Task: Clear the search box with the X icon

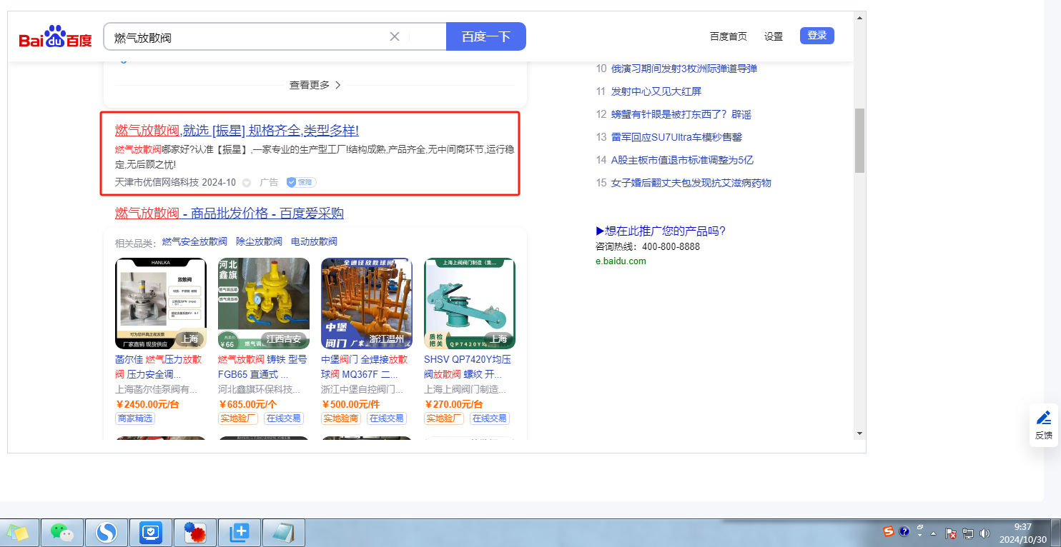Action: pyautogui.click(x=394, y=36)
